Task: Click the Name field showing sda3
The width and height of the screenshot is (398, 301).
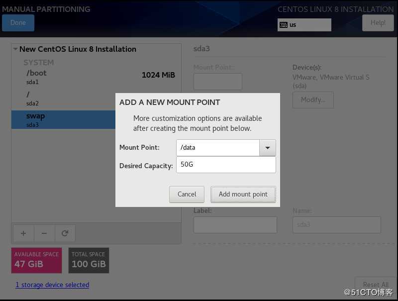Action: pos(337,224)
